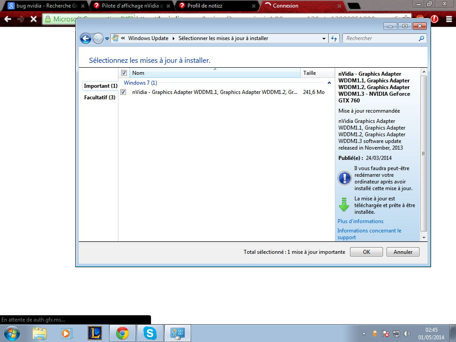456x342 pixels.
Task: Open a new Chrome tab
Action: pos(354,6)
